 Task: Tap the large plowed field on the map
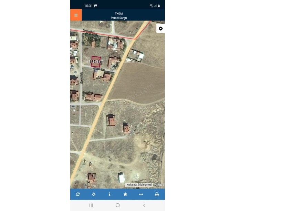[x=139, y=82]
